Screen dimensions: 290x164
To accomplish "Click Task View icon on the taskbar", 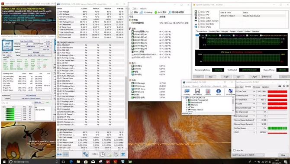I will pos(64,161).
